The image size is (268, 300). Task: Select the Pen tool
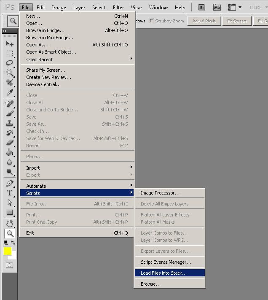pos(10,183)
